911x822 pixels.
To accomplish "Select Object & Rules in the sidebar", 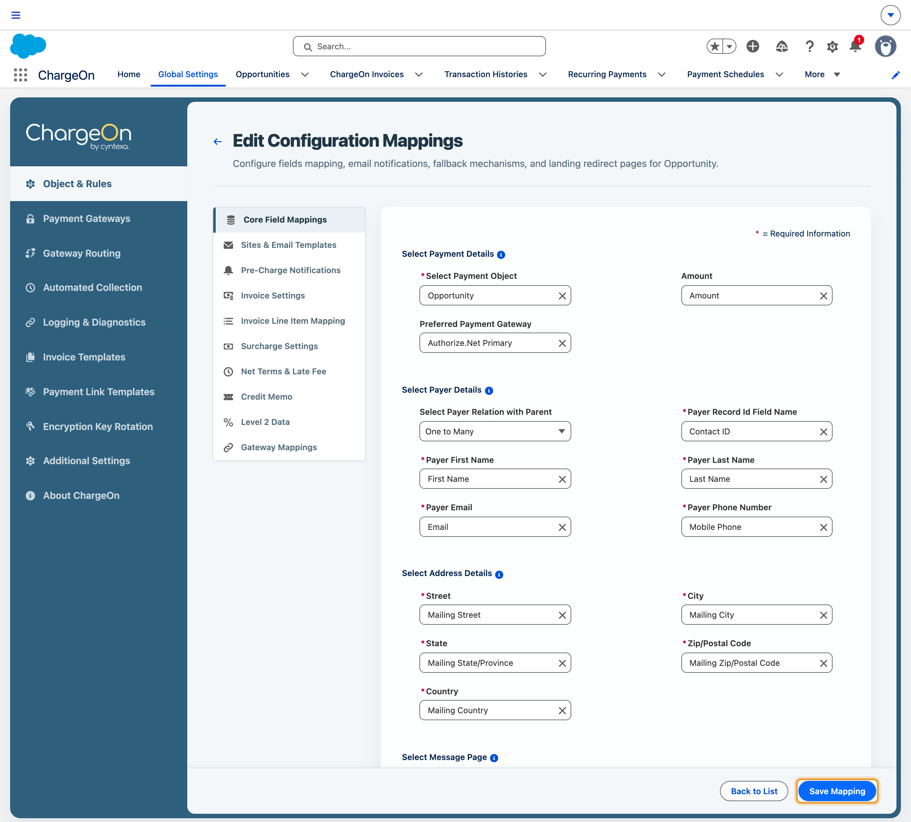I will (x=98, y=184).
